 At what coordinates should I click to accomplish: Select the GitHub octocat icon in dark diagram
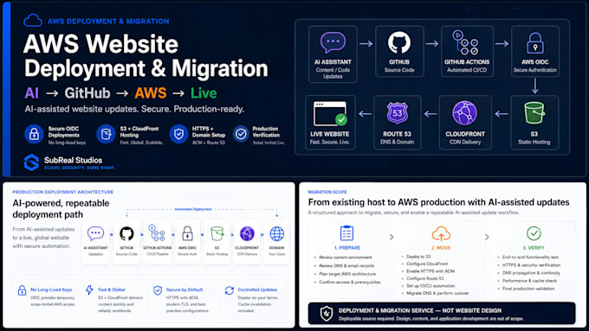(x=399, y=42)
